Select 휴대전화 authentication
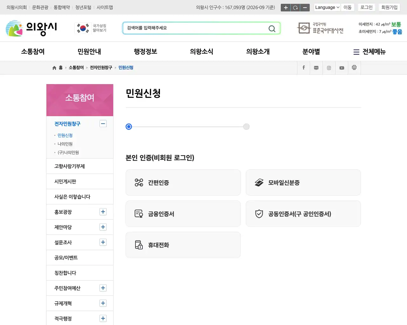 (x=183, y=245)
